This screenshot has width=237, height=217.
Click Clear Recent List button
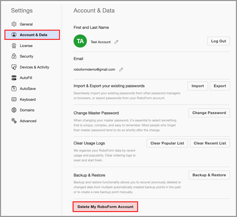point(210,143)
